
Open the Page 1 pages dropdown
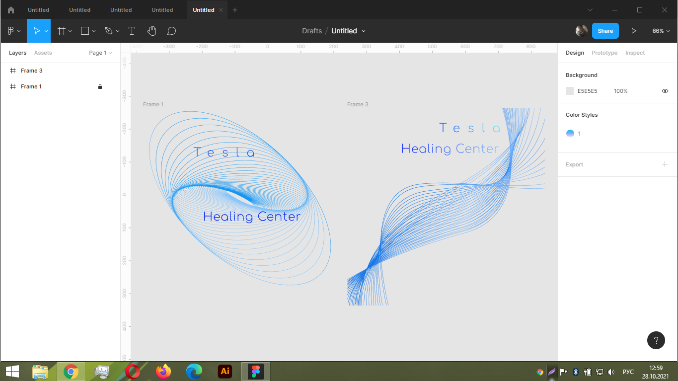(100, 53)
